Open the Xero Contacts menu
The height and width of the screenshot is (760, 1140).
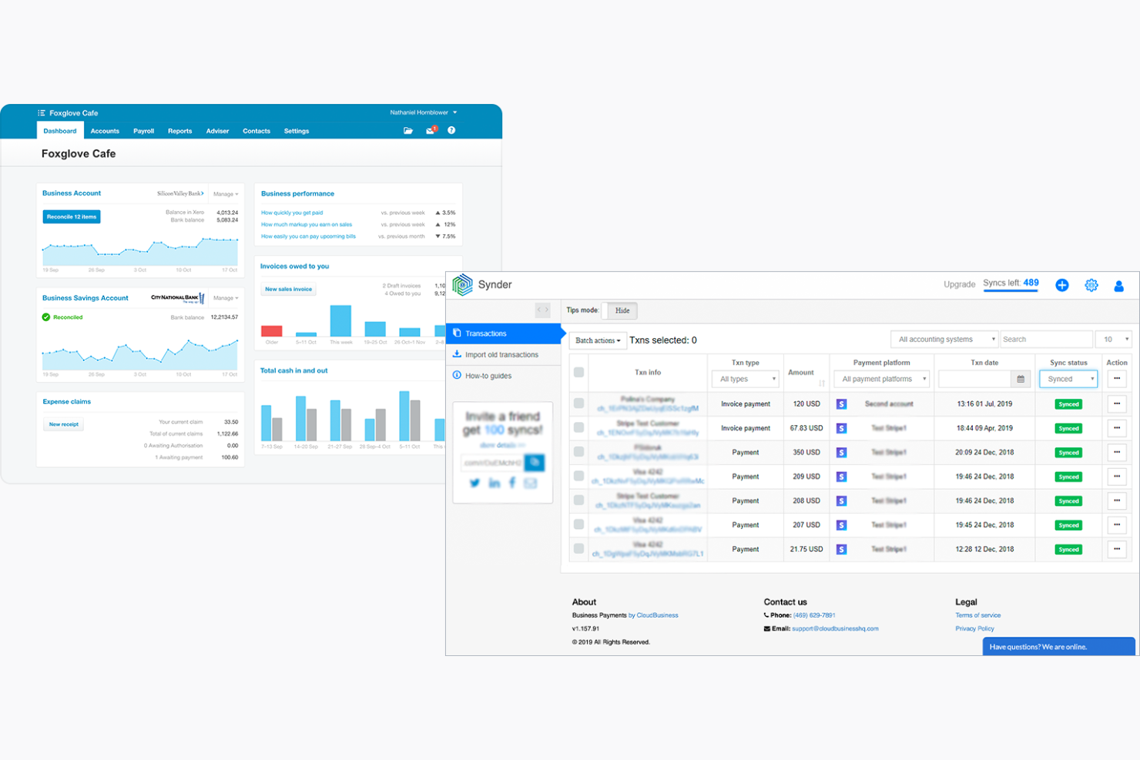pos(256,131)
